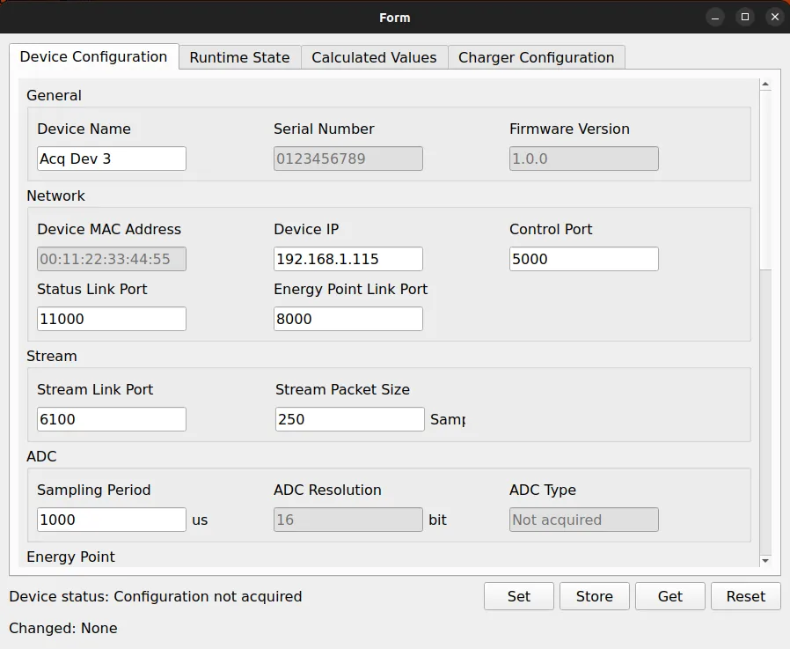Click the 'Device Name' label

84,129
